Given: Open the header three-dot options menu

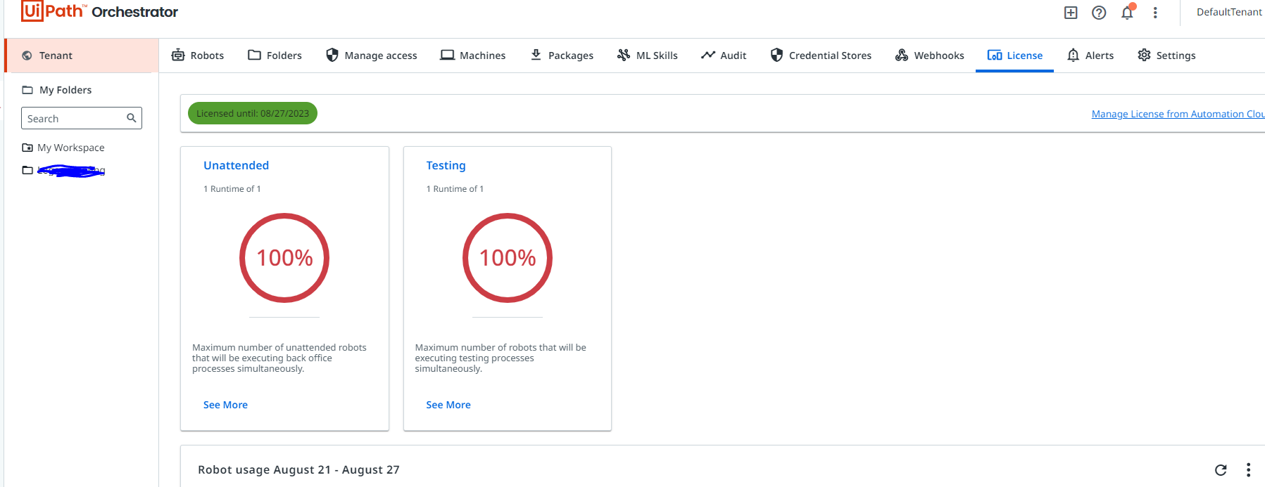Looking at the screenshot, I should [1155, 13].
